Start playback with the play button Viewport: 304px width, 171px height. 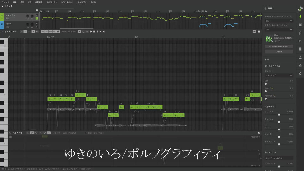coord(91,32)
